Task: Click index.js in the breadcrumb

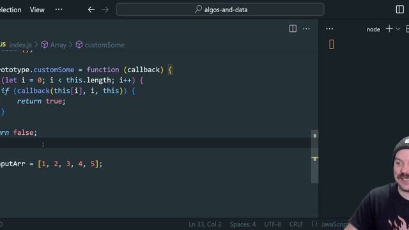Action: [20, 45]
